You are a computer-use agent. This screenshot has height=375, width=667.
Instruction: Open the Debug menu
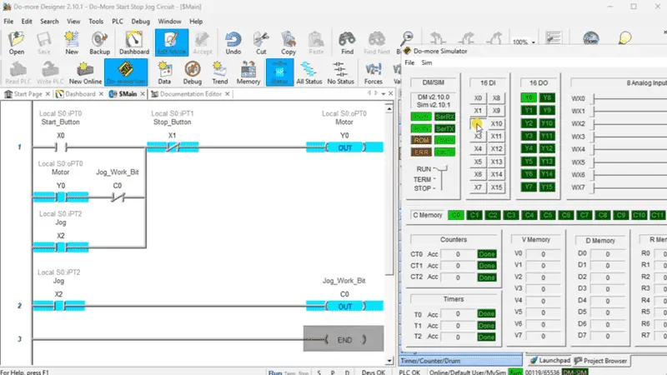point(140,22)
